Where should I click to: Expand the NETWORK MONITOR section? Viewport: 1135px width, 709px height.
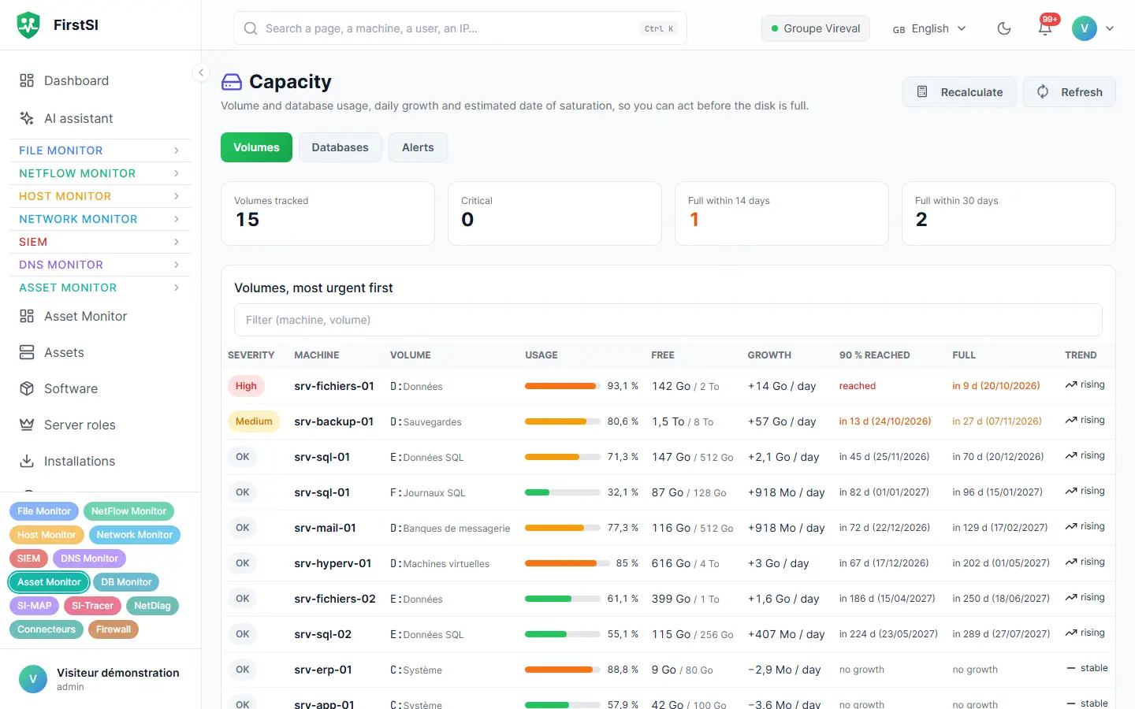coord(100,219)
